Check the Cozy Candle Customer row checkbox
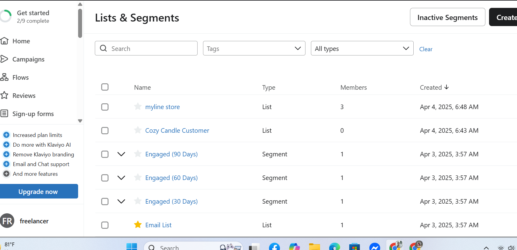This screenshot has width=517, height=250. click(x=105, y=131)
